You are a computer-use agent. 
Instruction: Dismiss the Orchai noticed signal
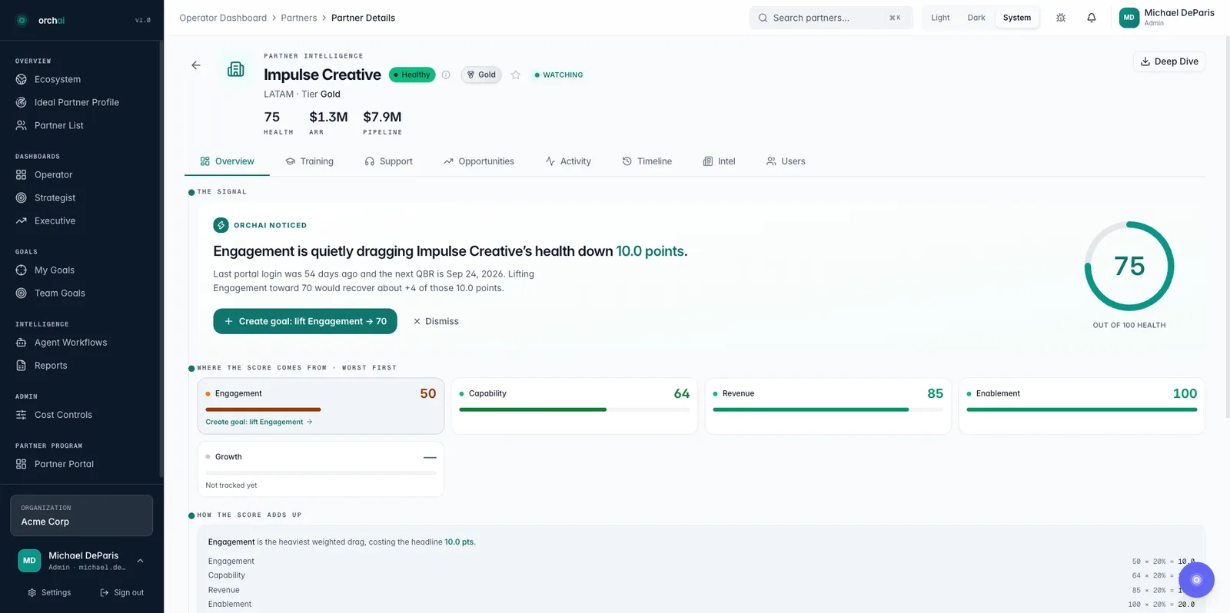[x=436, y=321]
